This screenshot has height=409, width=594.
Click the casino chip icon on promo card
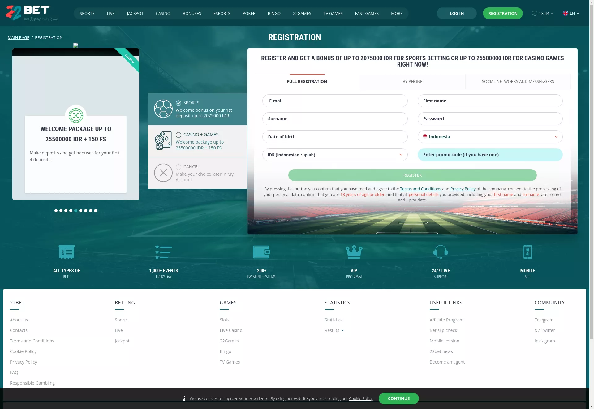tap(76, 116)
